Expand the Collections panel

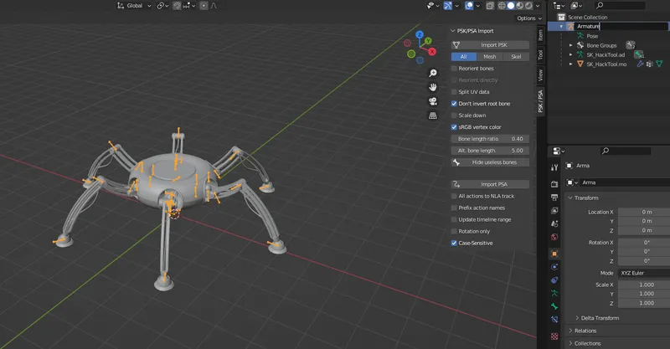[570, 343]
